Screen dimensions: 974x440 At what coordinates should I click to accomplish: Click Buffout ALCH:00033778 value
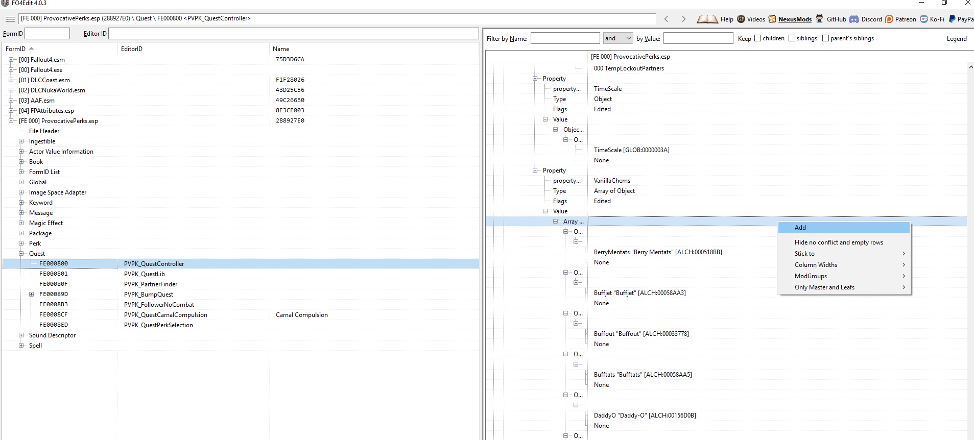642,334
